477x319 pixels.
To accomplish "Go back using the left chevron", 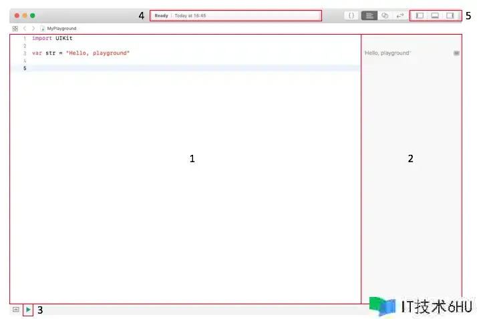I will tap(25, 29).
